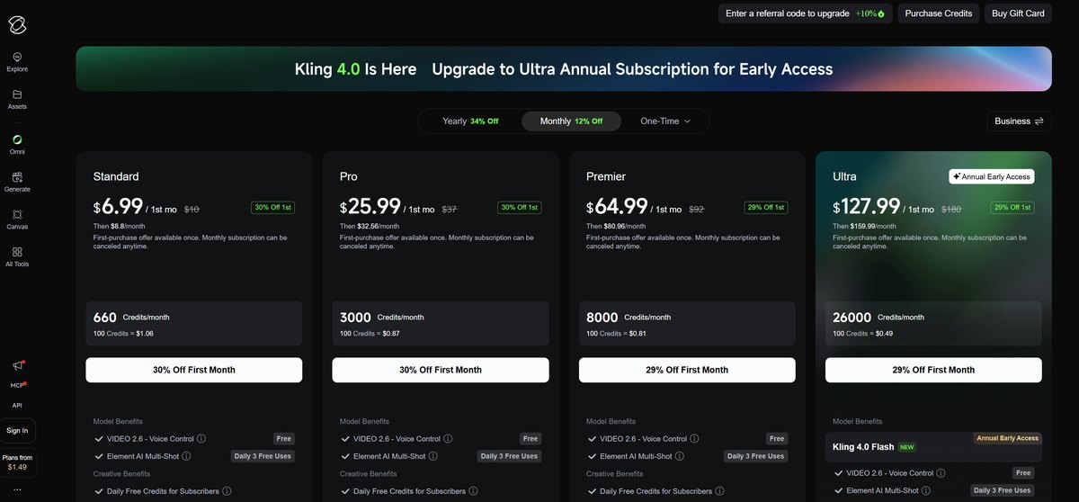Click Then $159.99/month text
This screenshot has height=502, width=1079.
(866, 226)
